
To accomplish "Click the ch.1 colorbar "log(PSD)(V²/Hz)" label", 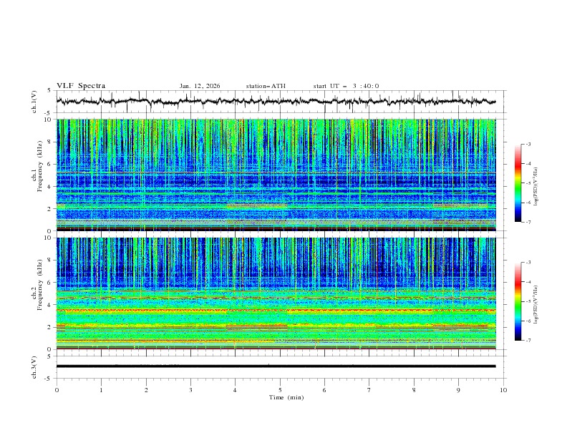I will pyautogui.click(x=536, y=187).
